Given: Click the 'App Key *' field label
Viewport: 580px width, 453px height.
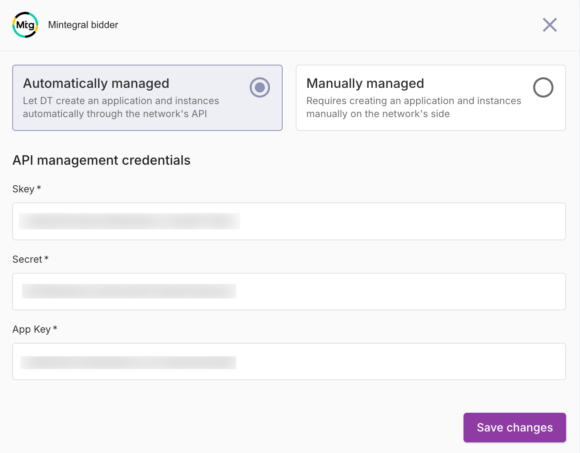Looking at the screenshot, I should [x=35, y=329].
